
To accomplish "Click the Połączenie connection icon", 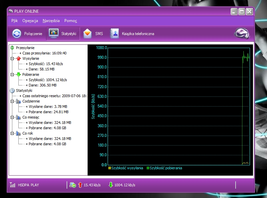I will pos(17,34).
